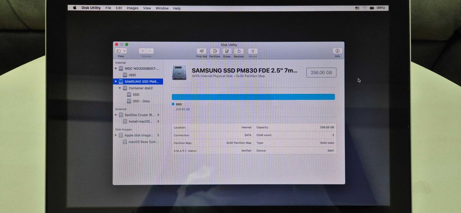Collapse the Container disk2 row
Viewport: 461px width, 213px height.
[120, 88]
